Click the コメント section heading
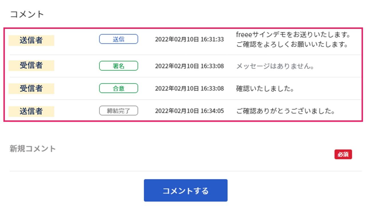 pos(27,14)
